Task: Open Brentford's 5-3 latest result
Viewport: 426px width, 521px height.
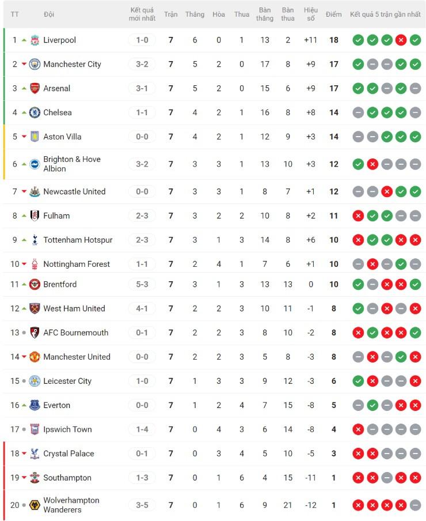Action: click(142, 284)
